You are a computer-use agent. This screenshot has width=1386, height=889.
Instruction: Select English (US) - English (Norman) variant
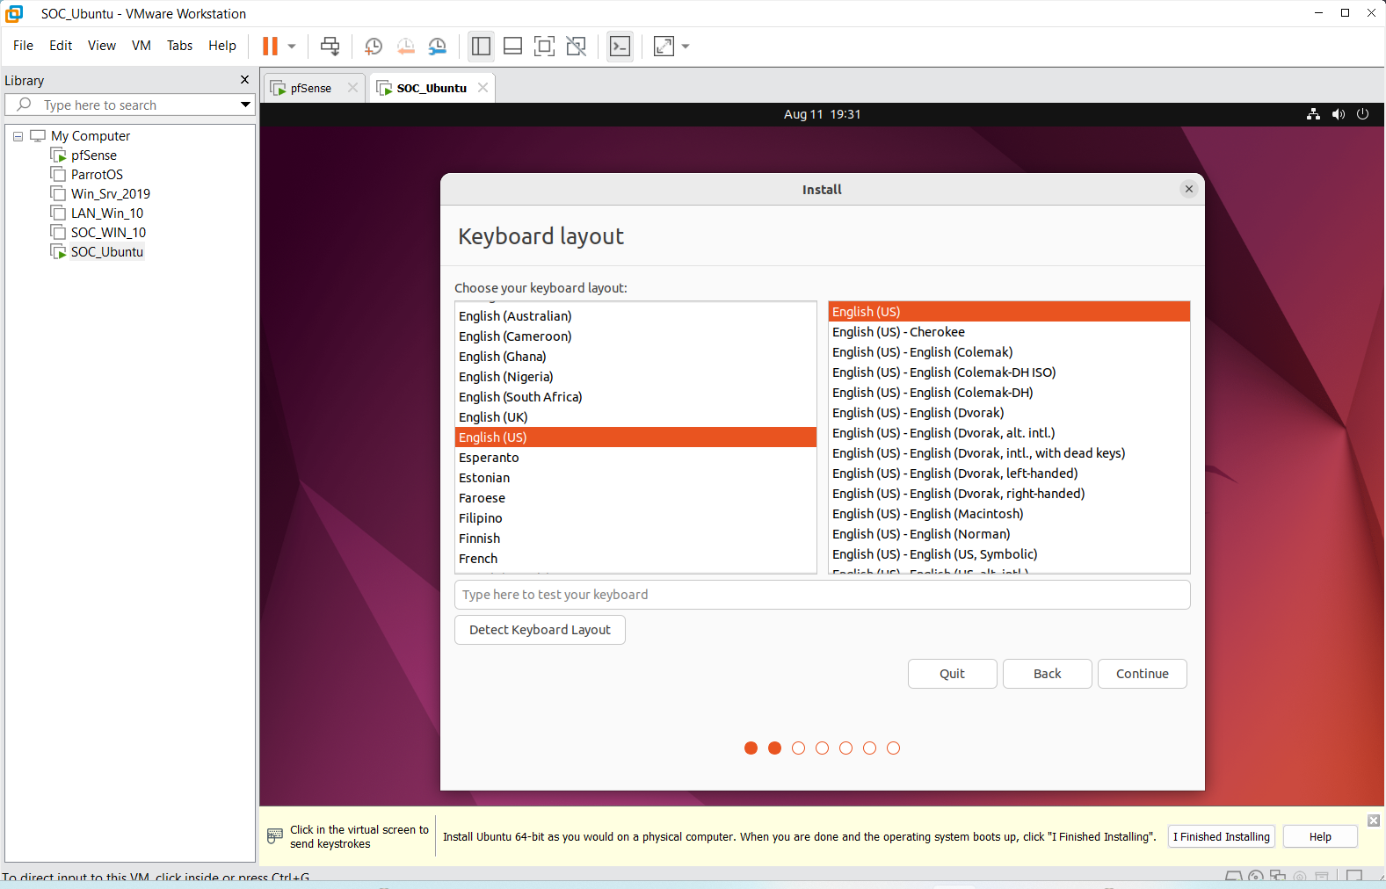[1009, 534]
